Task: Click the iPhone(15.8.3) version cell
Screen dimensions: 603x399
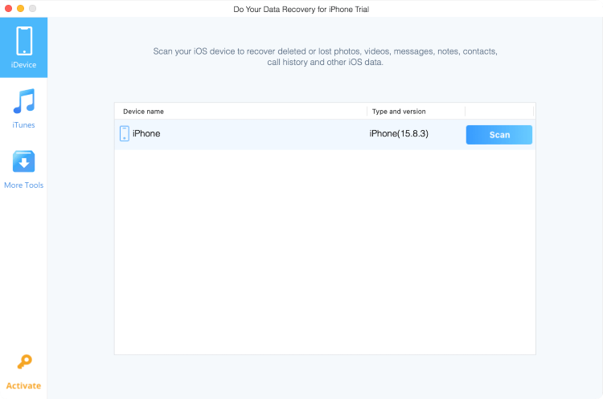Action: click(399, 133)
